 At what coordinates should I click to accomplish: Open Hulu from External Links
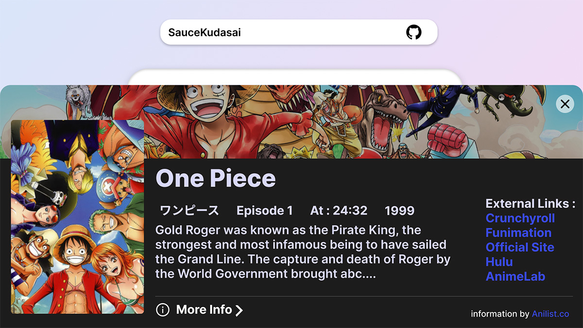[499, 262]
